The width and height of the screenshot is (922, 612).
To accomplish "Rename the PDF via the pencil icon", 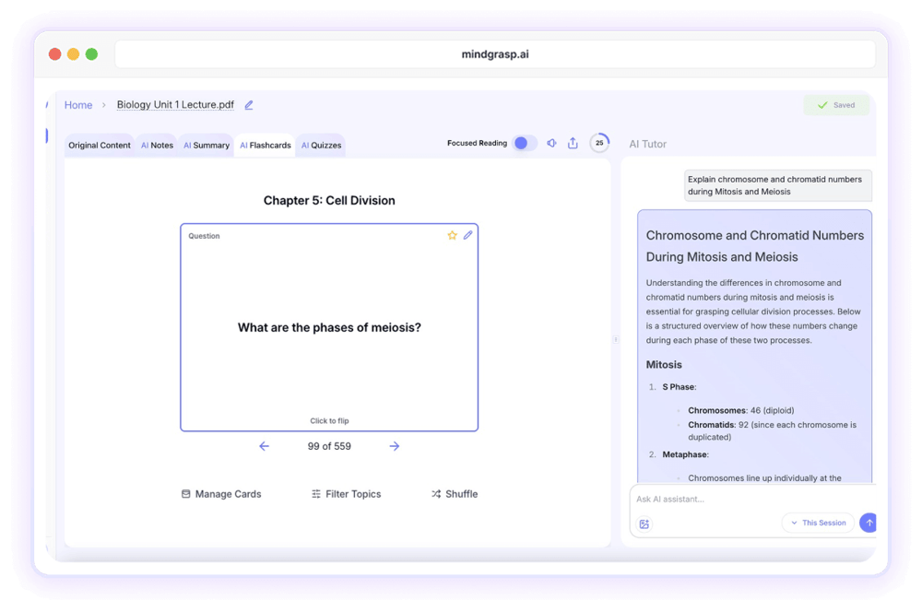I will point(247,104).
